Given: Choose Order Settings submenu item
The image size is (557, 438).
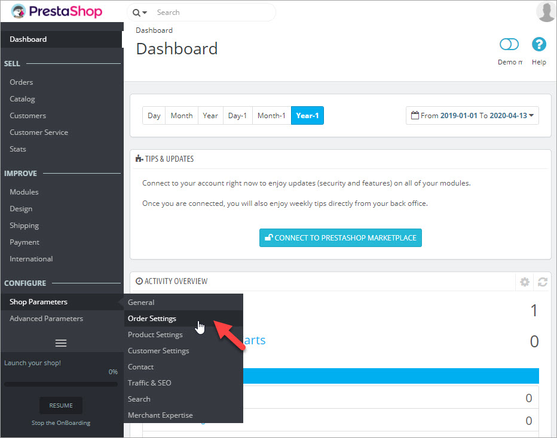Looking at the screenshot, I should coord(183,319).
